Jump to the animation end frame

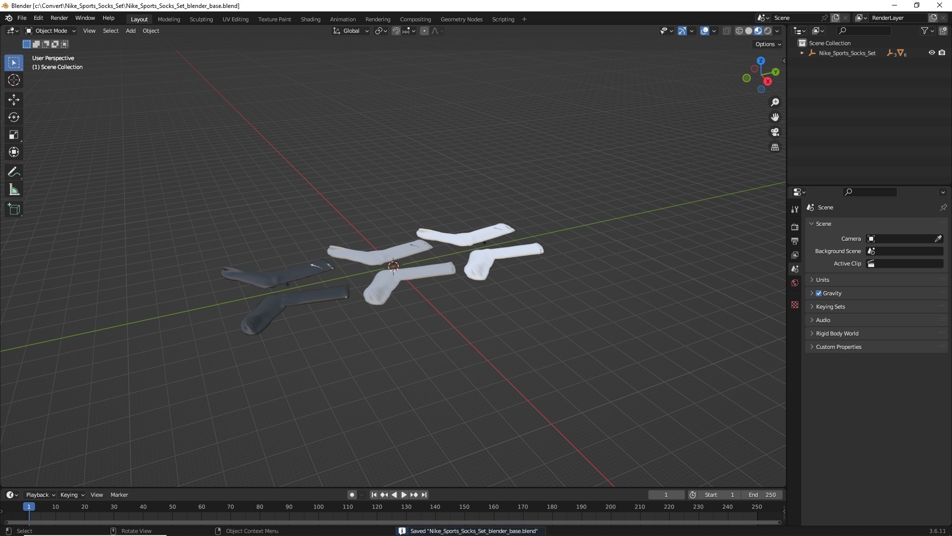[424, 495]
